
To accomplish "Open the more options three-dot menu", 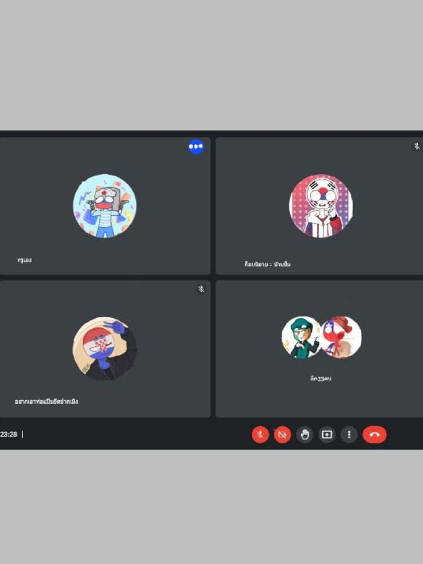I will tap(349, 435).
